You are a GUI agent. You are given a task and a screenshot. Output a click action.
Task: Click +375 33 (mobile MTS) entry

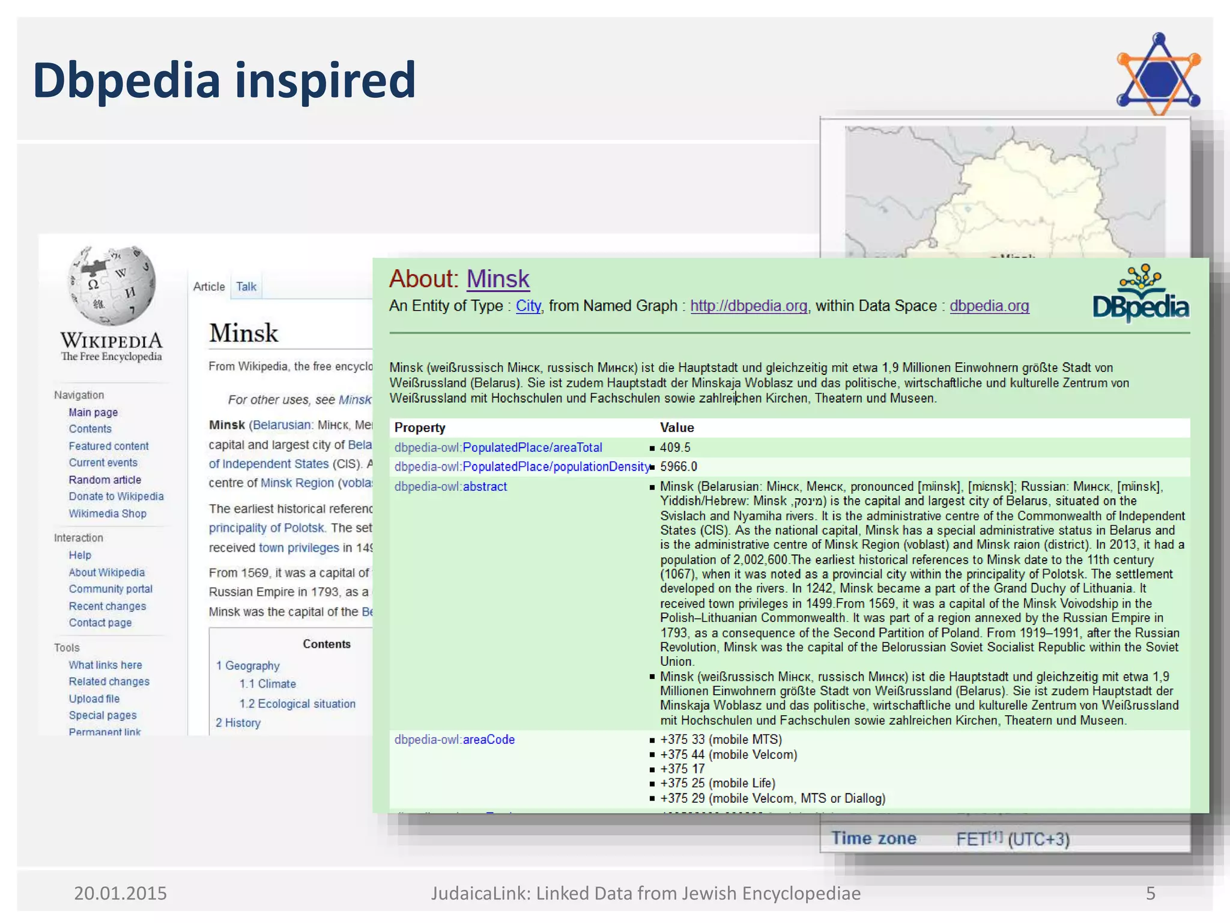coord(721,740)
